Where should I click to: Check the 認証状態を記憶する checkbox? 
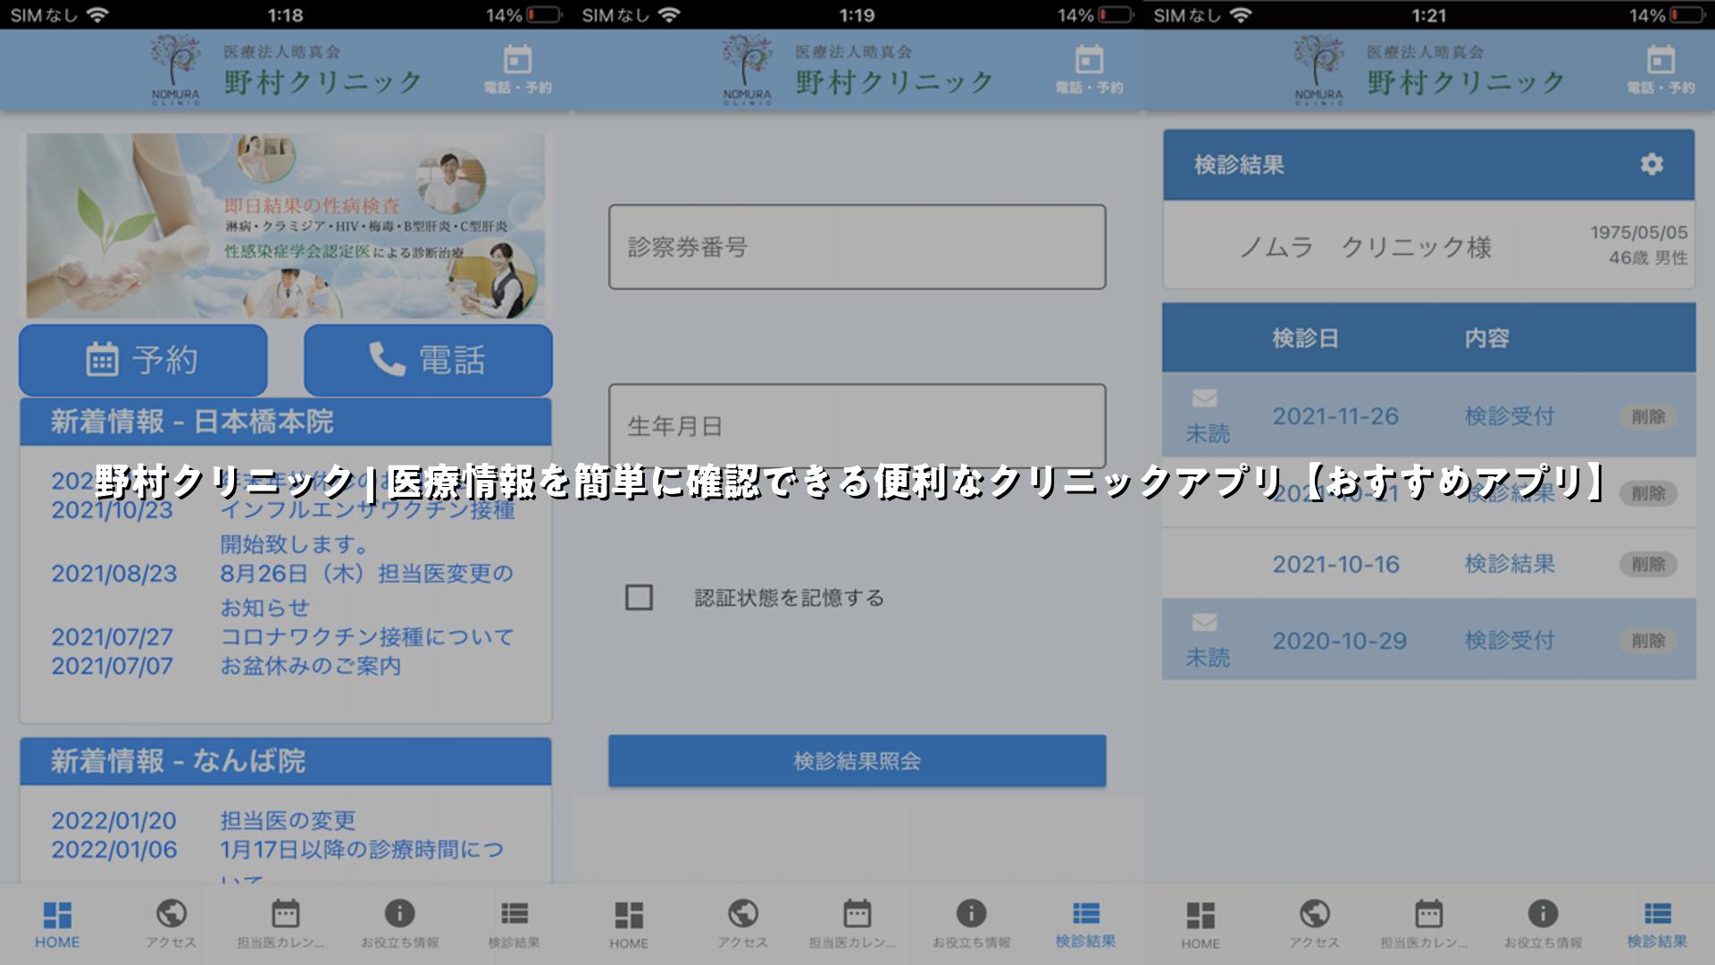pyautogui.click(x=639, y=598)
